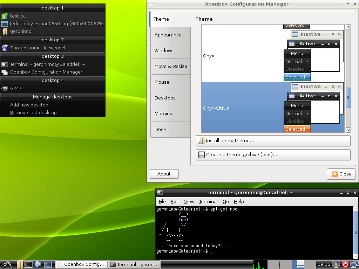Click GIMP mascot icon in desktop menu

[5, 88]
